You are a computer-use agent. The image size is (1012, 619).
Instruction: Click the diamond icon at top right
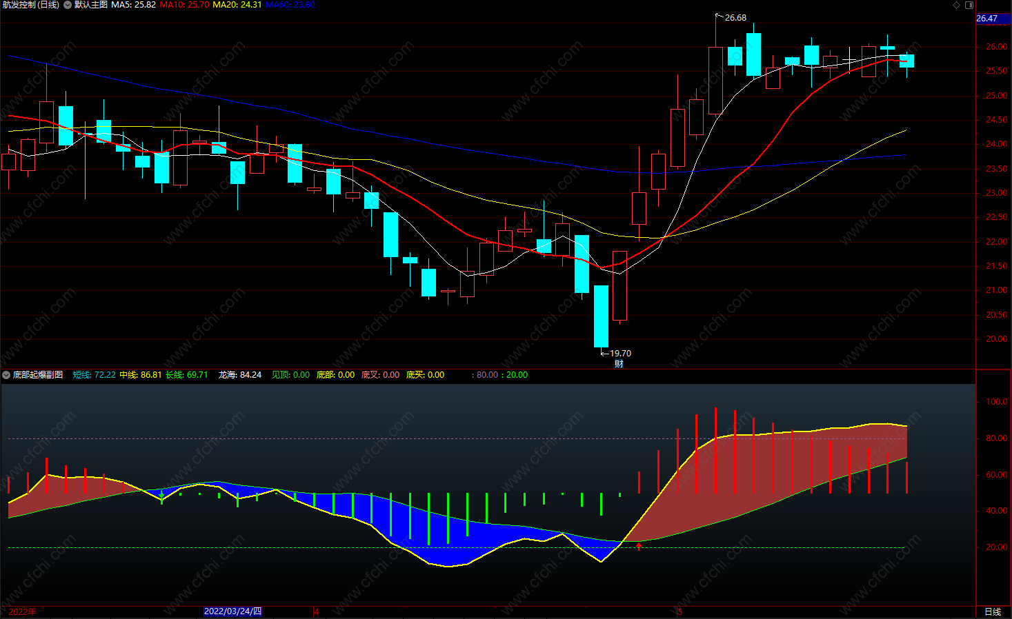(x=956, y=5)
